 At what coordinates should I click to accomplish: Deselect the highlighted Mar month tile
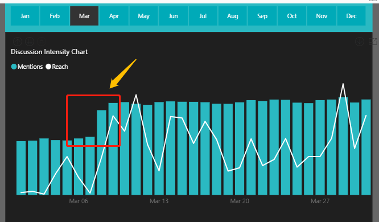click(x=84, y=16)
